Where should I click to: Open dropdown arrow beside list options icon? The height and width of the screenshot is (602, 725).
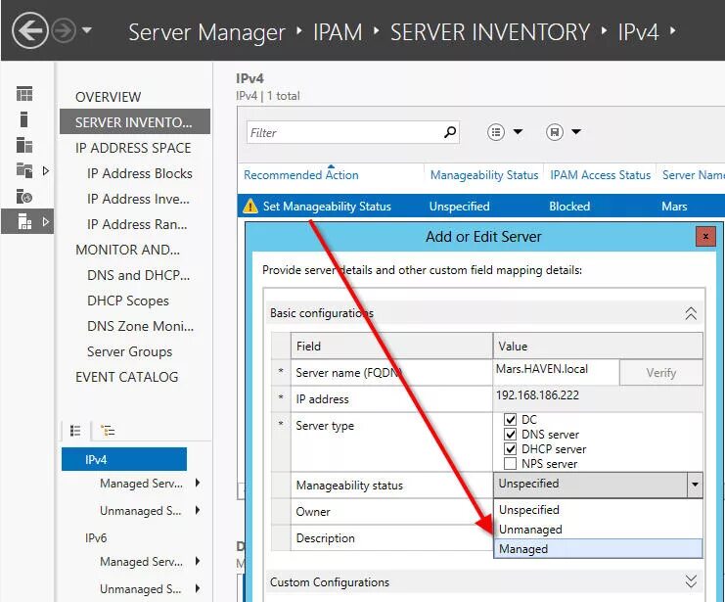[518, 132]
